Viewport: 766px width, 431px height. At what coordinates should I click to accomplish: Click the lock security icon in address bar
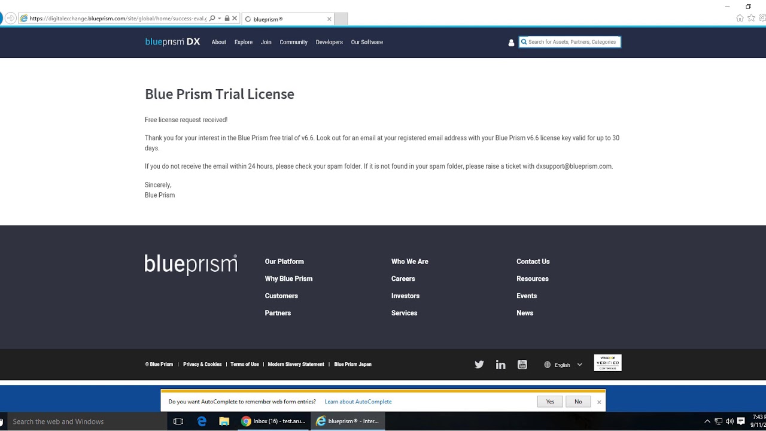click(x=227, y=19)
